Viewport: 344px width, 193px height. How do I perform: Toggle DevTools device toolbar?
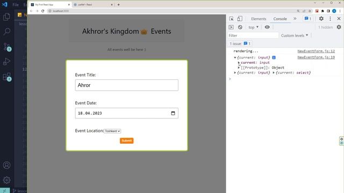(240, 19)
